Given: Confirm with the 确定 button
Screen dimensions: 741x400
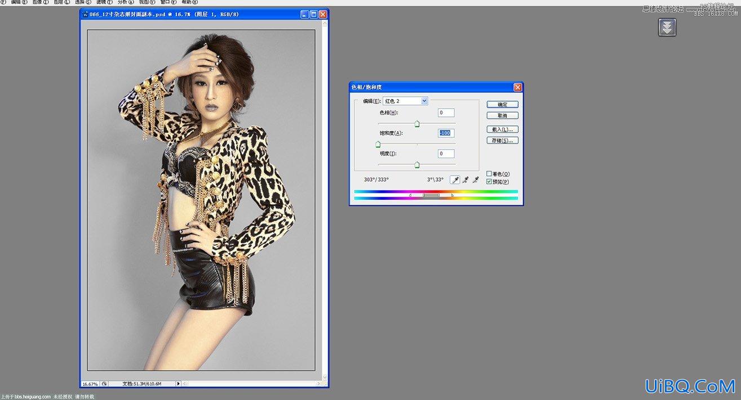Looking at the screenshot, I should coord(503,105).
